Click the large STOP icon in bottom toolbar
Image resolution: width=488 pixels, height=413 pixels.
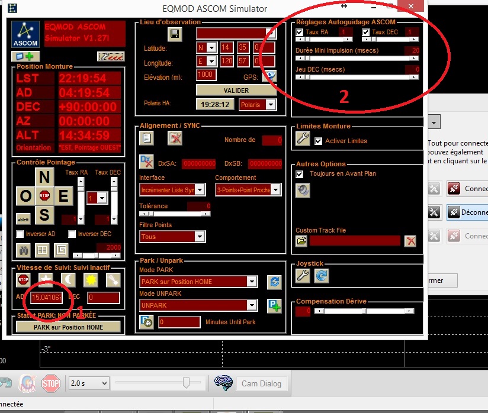[51, 383]
